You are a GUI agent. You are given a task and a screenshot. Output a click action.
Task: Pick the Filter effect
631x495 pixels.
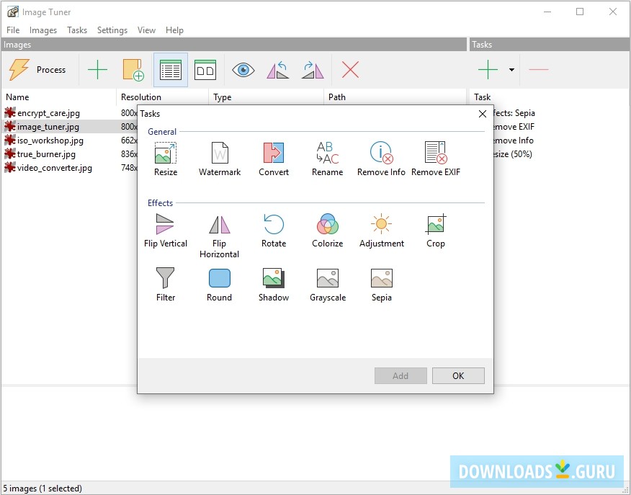166,284
